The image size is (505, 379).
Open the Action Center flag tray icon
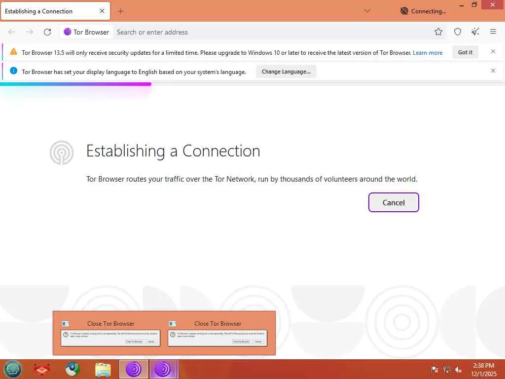tap(434, 369)
